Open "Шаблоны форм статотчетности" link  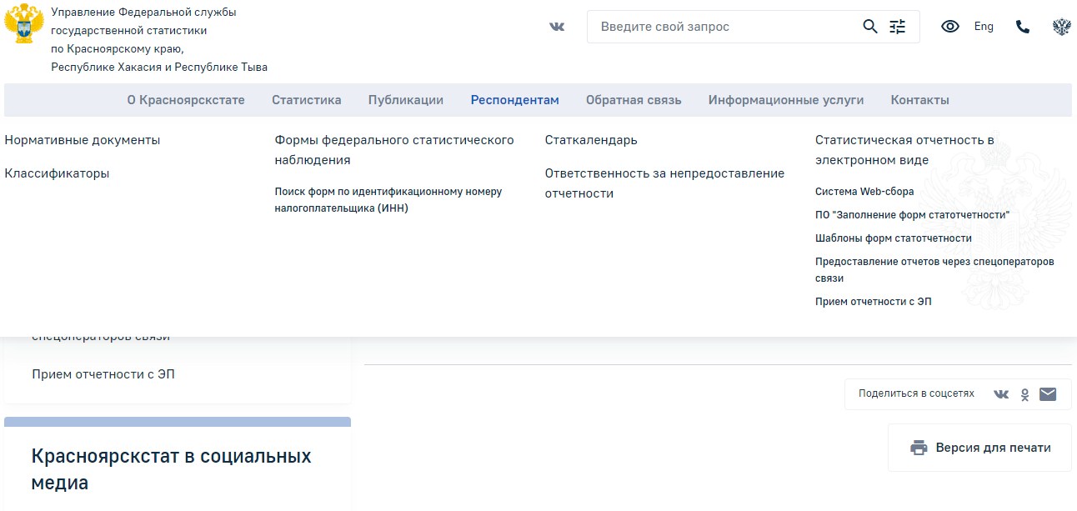point(894,238)
